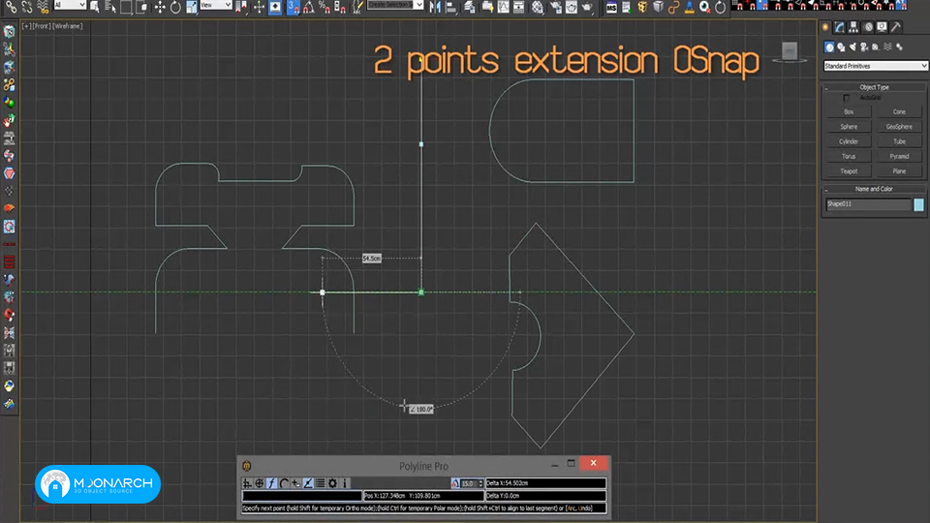
Task: Select the Rotate transform tool
Action: coord(175,7)
